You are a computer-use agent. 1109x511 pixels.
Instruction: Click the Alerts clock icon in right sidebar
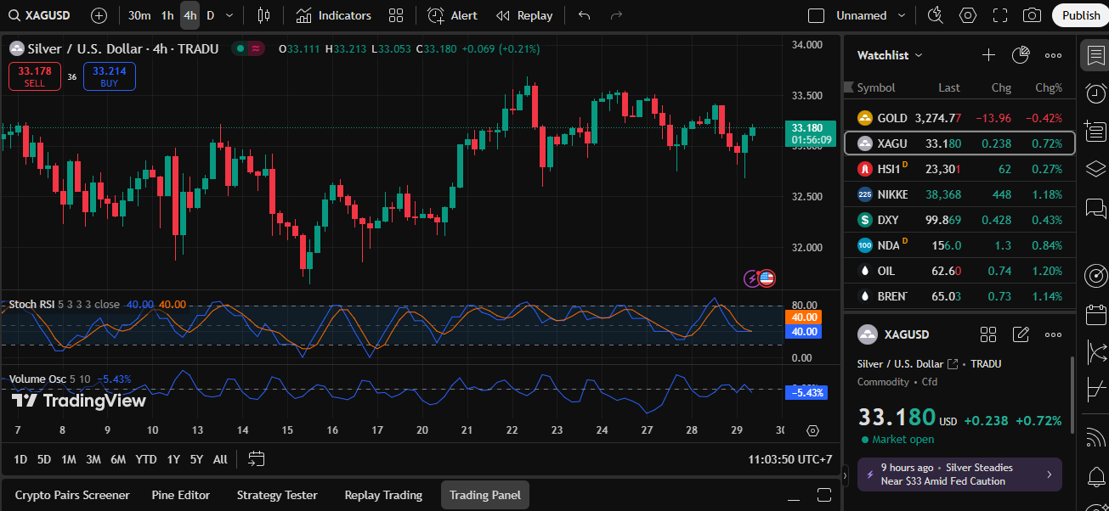[x=1095, y=93]
